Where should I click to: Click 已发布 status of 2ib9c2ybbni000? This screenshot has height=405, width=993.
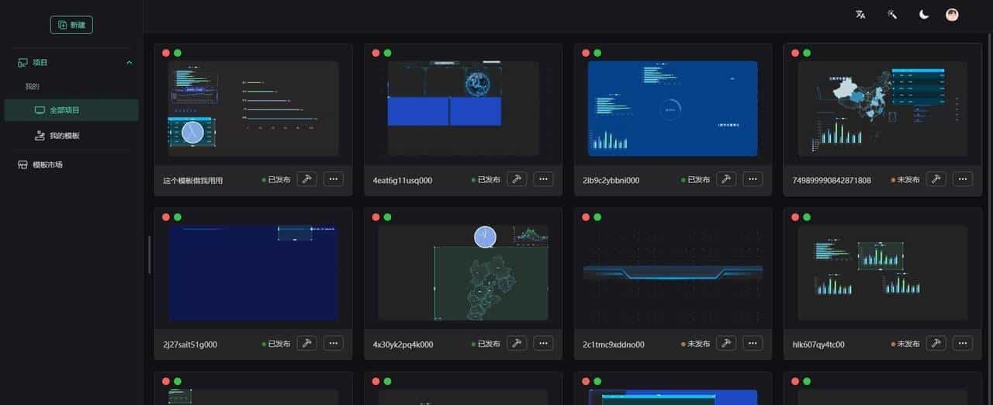click(695, 179)
